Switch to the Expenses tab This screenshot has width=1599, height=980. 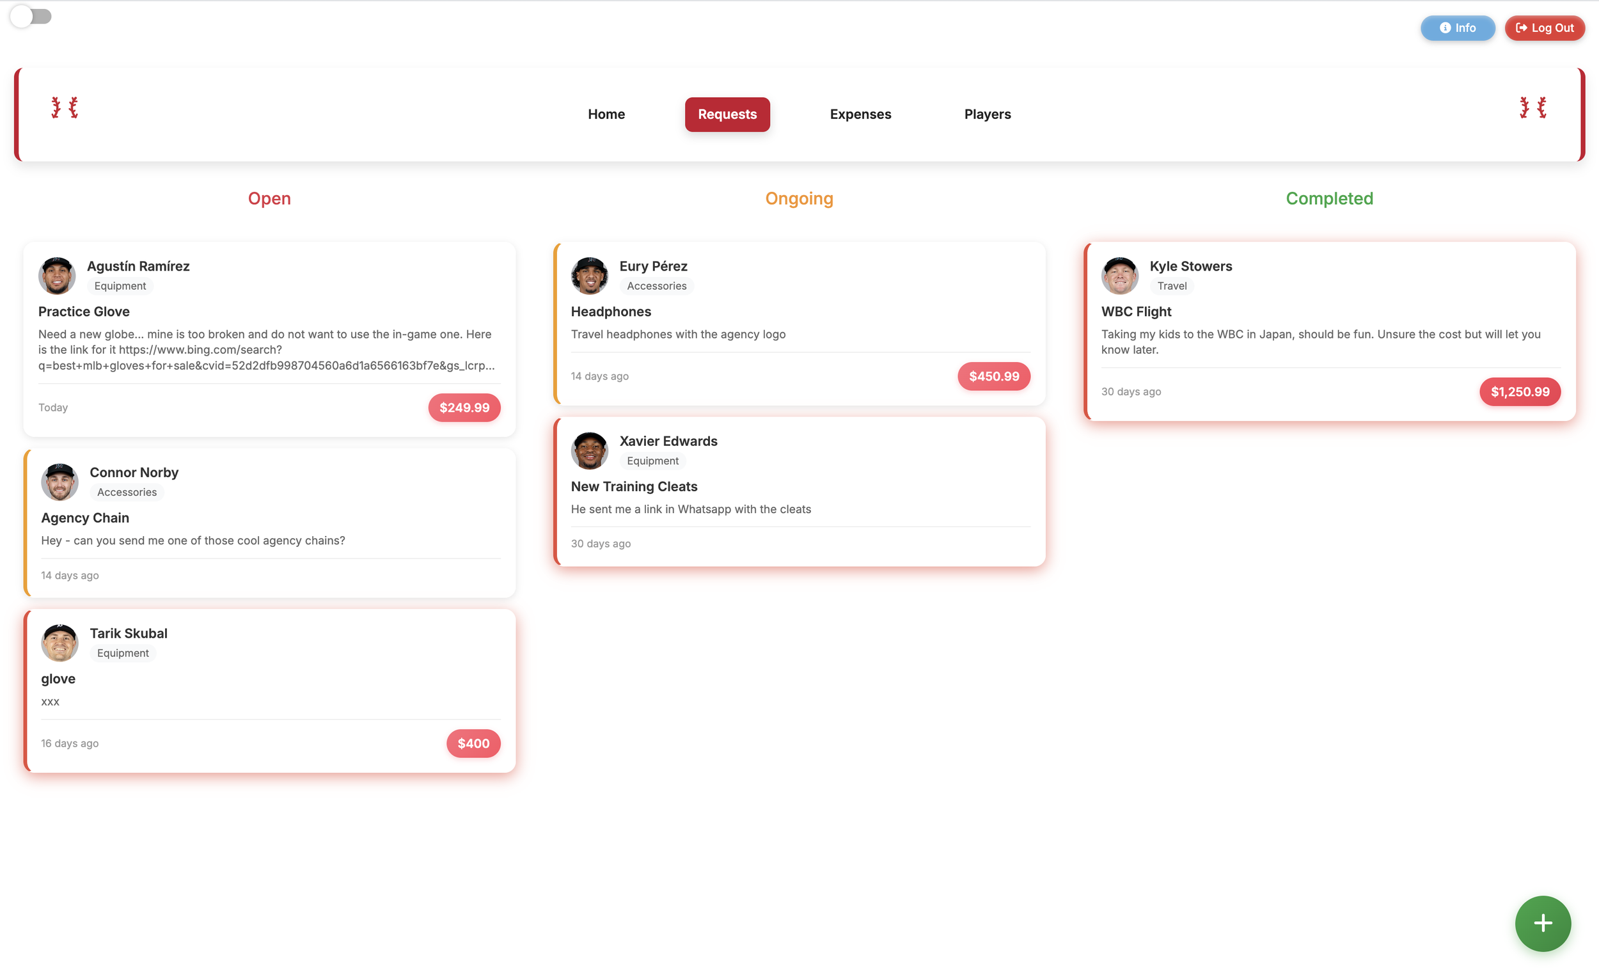860,115
